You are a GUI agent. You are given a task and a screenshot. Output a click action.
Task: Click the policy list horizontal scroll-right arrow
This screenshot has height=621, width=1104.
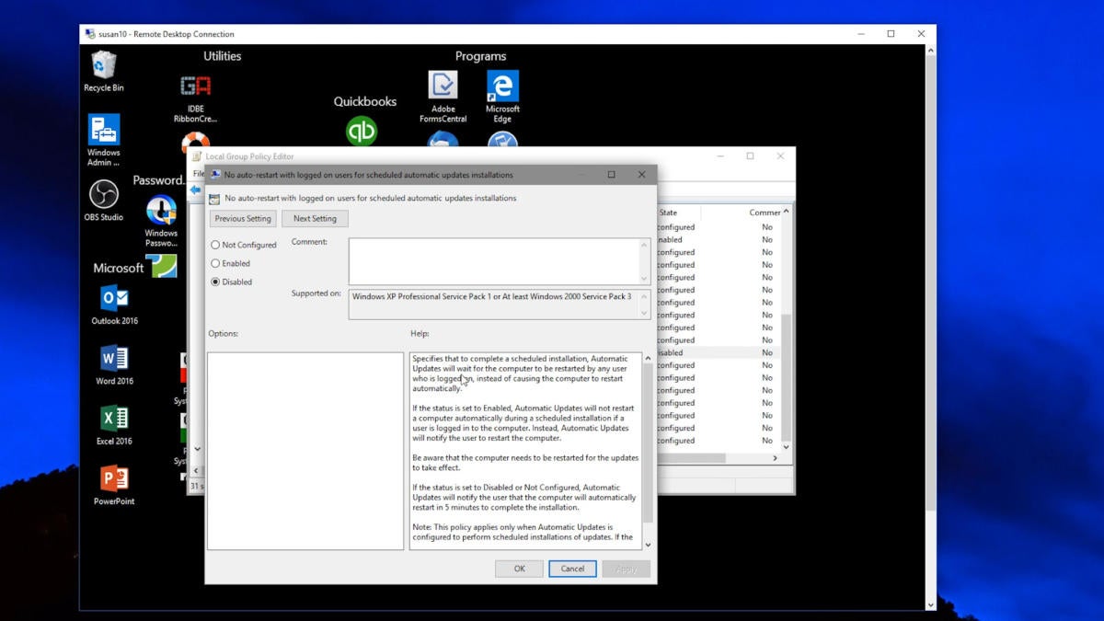[x=775, y=457]
